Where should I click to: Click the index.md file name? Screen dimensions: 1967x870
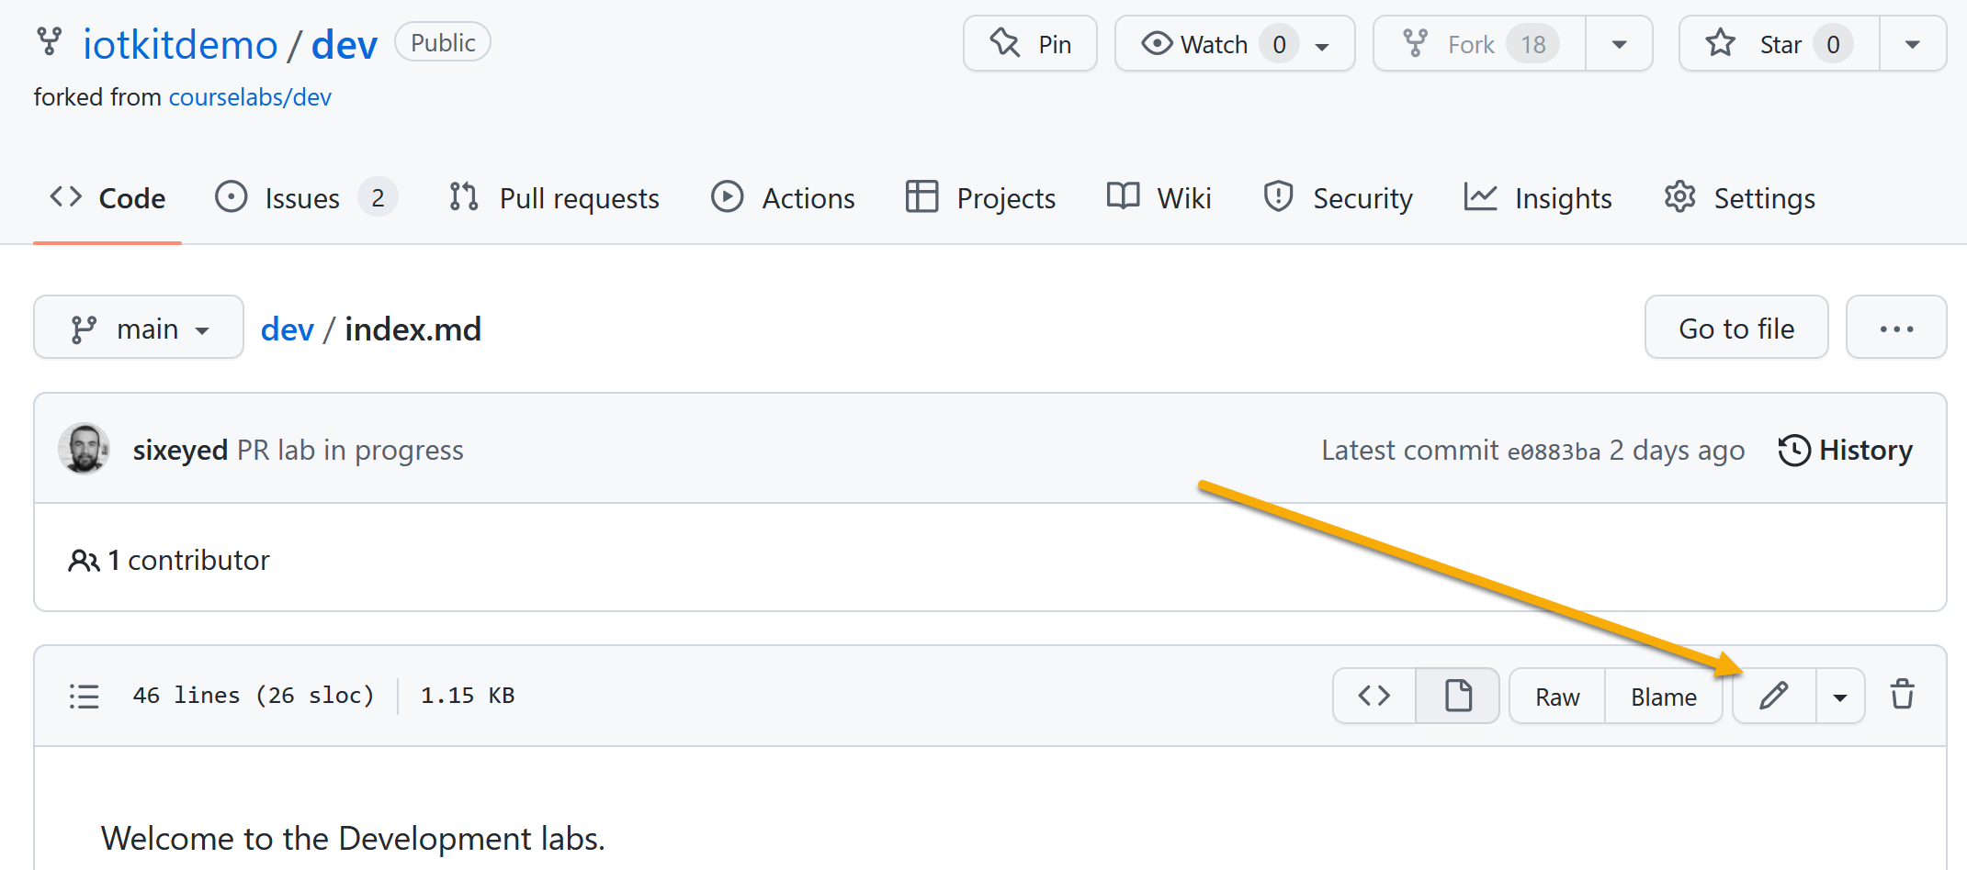click(x=413, y=329)
